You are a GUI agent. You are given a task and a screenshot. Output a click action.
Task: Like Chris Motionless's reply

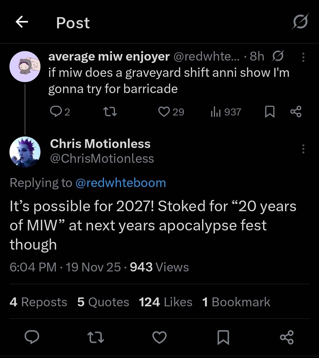[159, 337]
